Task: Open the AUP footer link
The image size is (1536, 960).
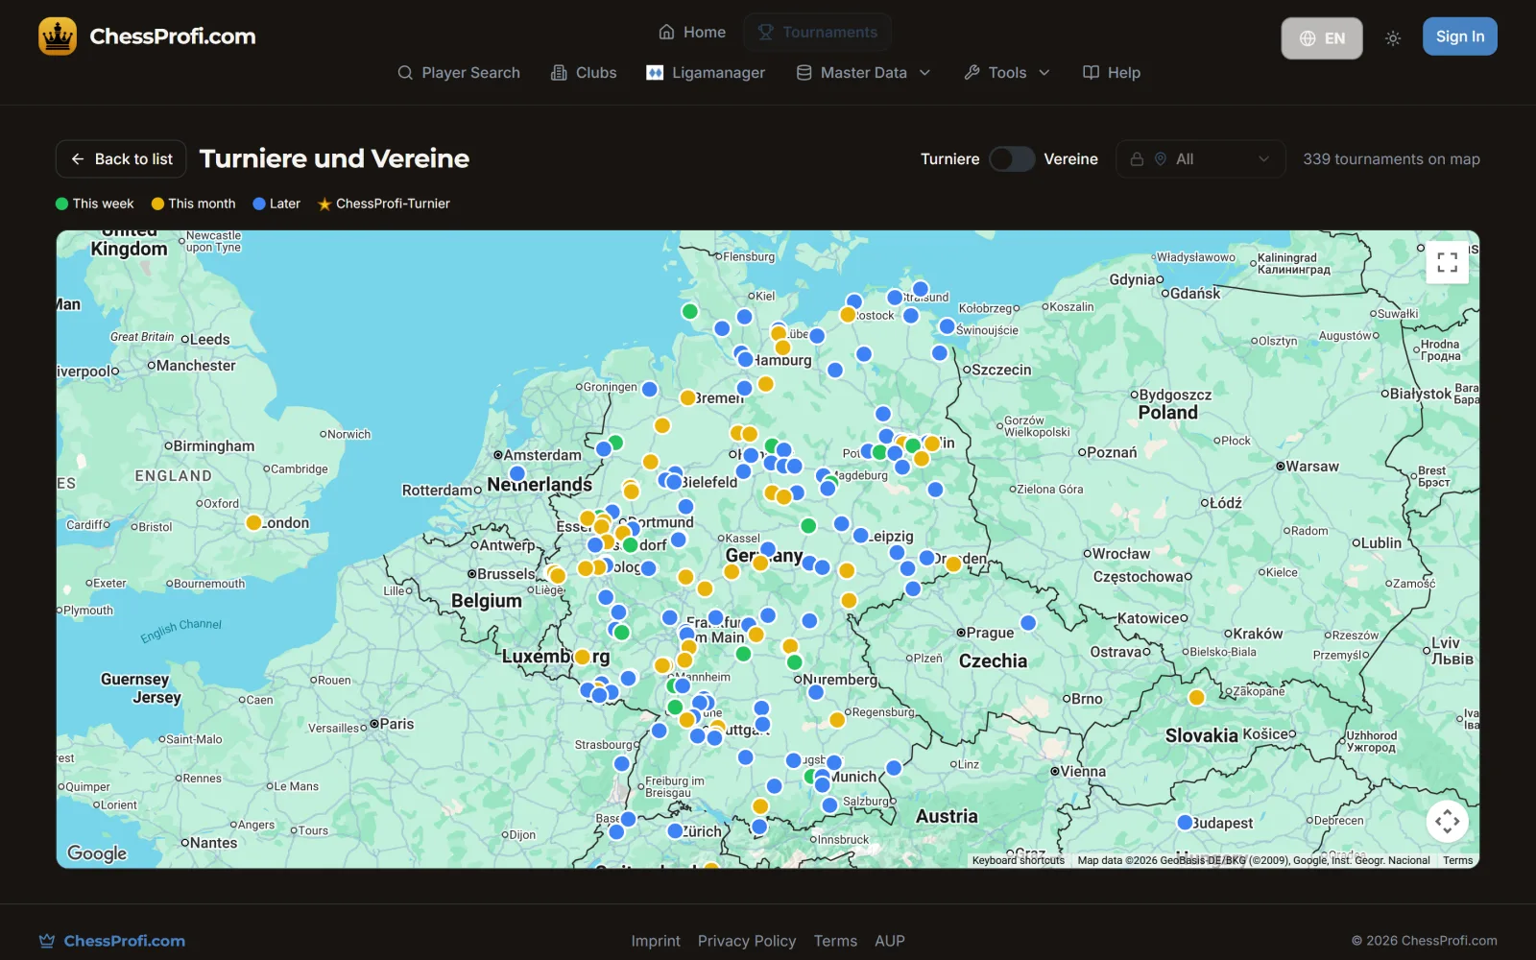Action: pyautogui.click(x=890, y=941)
